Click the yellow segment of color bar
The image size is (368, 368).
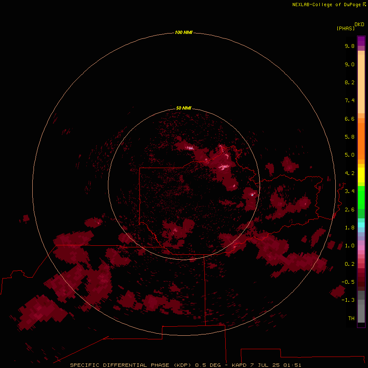point(361,175)
